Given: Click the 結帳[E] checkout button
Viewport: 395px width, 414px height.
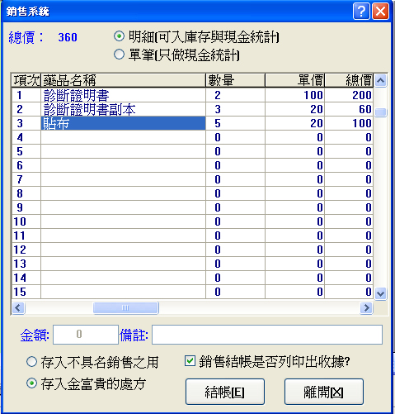Looking at the screenshot, I should pyautogui.click(x=225, y=392).
